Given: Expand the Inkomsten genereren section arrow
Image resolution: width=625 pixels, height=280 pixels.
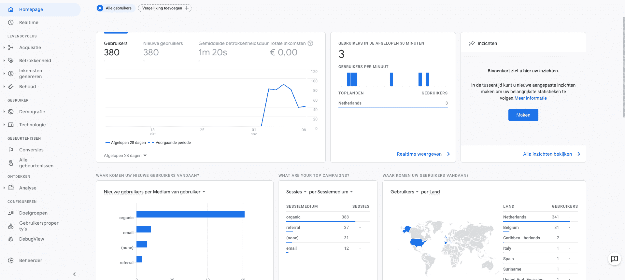Looking at the screenshot, I should pyautogui.click(x=4, y=74).
